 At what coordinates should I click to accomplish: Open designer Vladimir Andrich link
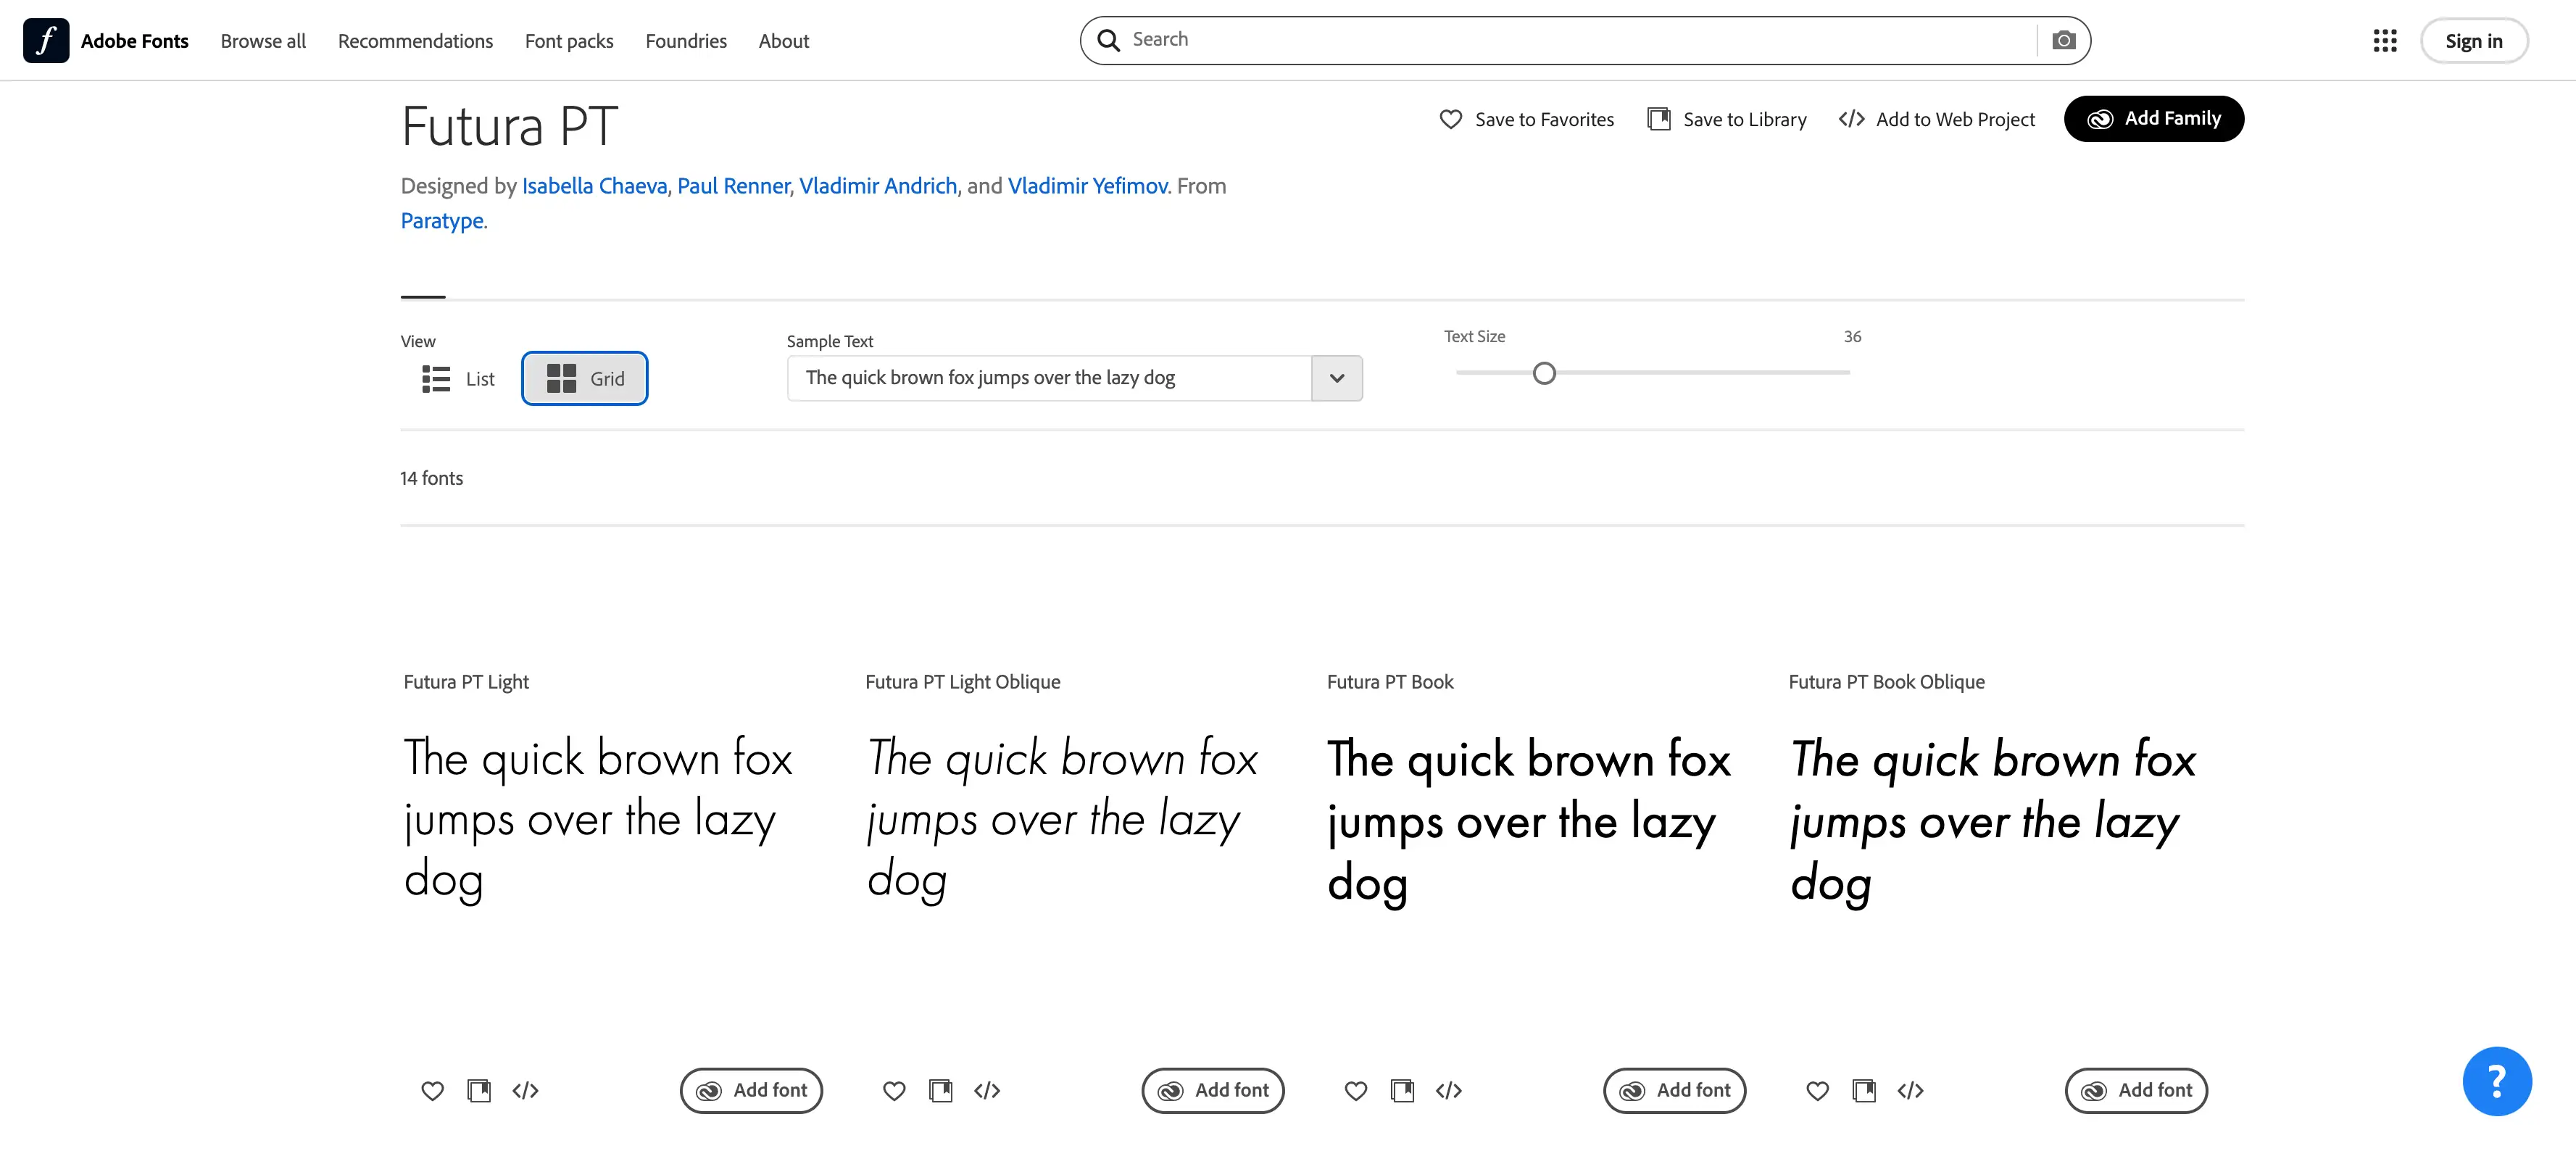(878, 186)
